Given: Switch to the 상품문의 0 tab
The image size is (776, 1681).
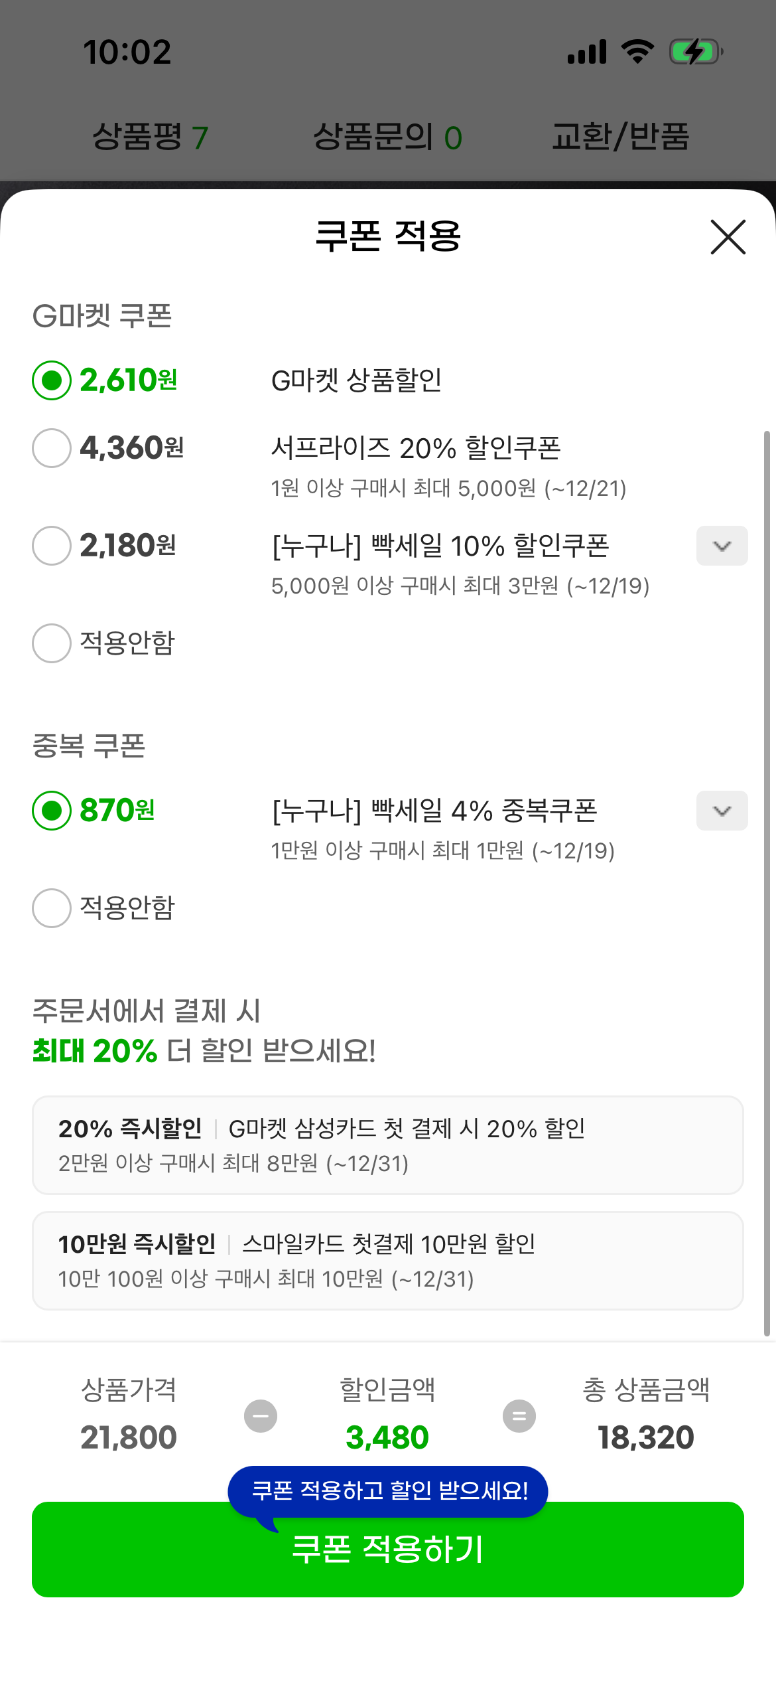Looking at the screenshot, I should [387, 137].
